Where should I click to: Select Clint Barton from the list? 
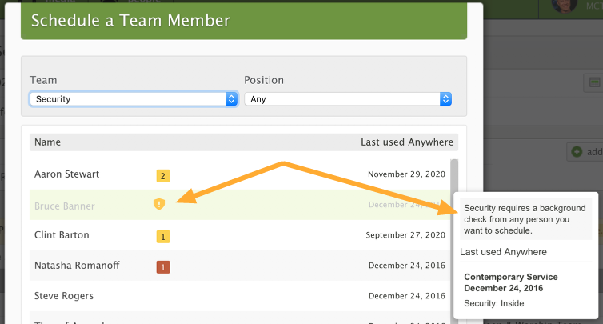click(62, 234)
